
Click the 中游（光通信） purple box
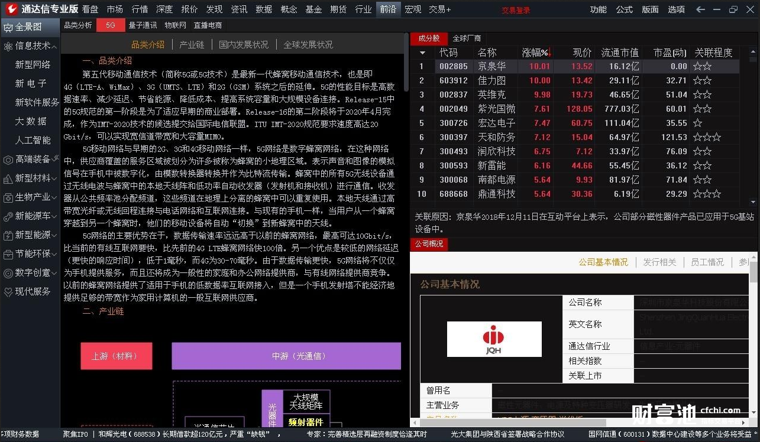pos(286,356)
